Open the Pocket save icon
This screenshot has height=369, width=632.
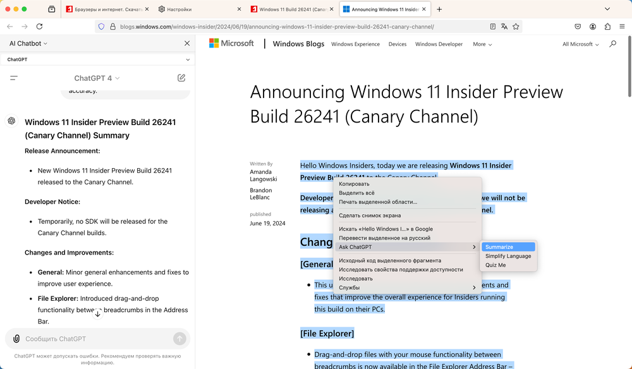(x=578, y=27)
